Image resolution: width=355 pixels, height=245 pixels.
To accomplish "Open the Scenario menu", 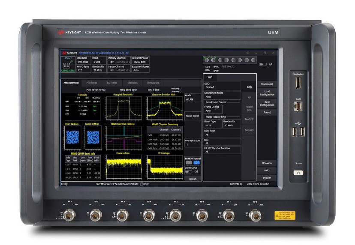I will 267,163.
